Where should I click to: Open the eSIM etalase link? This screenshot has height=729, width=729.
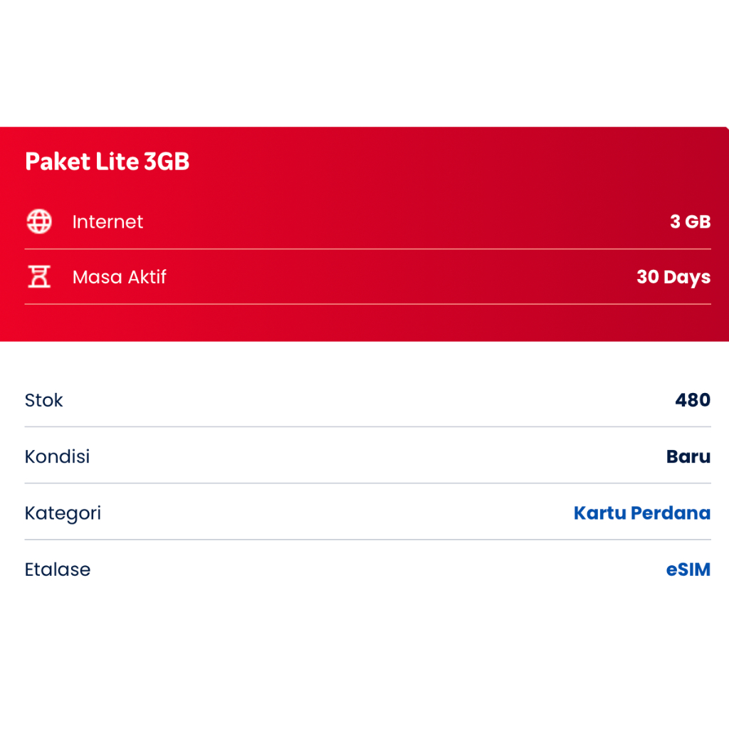click(688, 570)
